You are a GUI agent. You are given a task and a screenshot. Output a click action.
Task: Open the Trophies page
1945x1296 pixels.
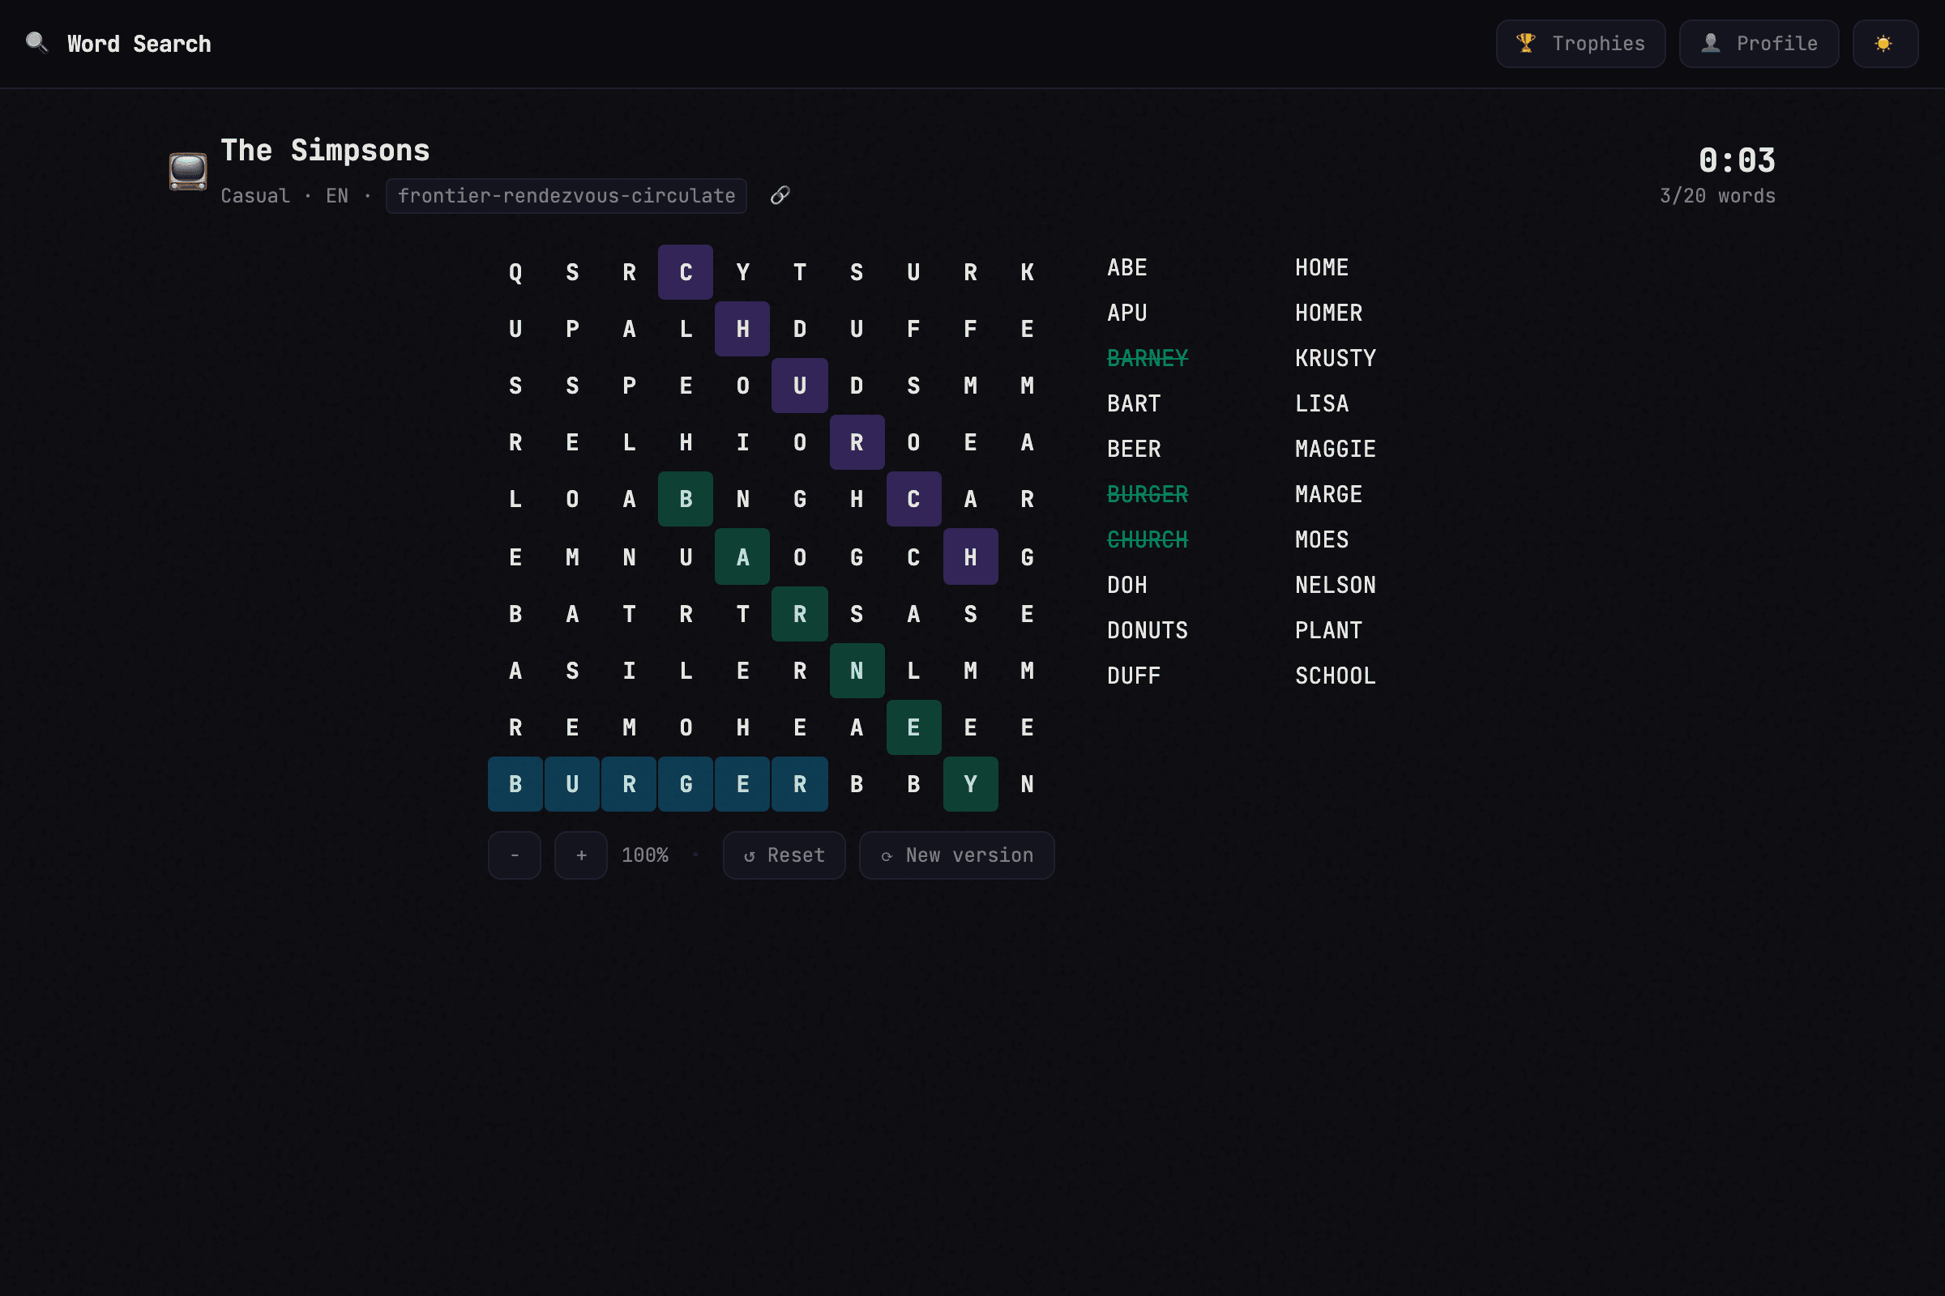point(1580,44)
